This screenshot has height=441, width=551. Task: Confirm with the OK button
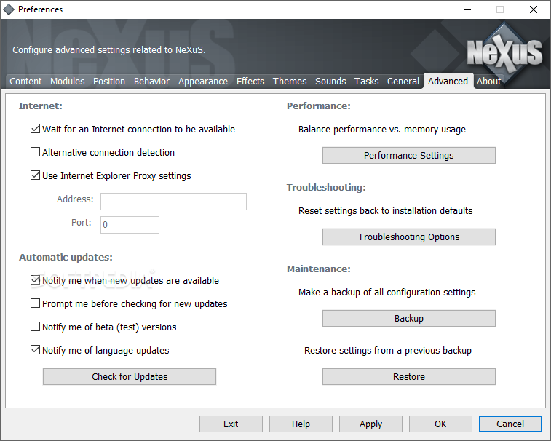pos(440,424)
